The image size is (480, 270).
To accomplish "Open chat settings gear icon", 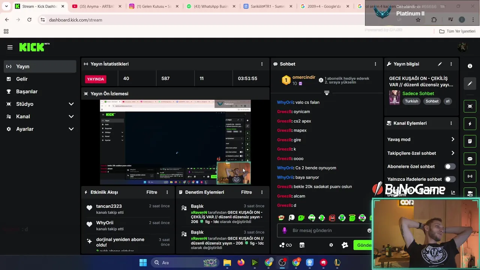I will click(331, 245).
